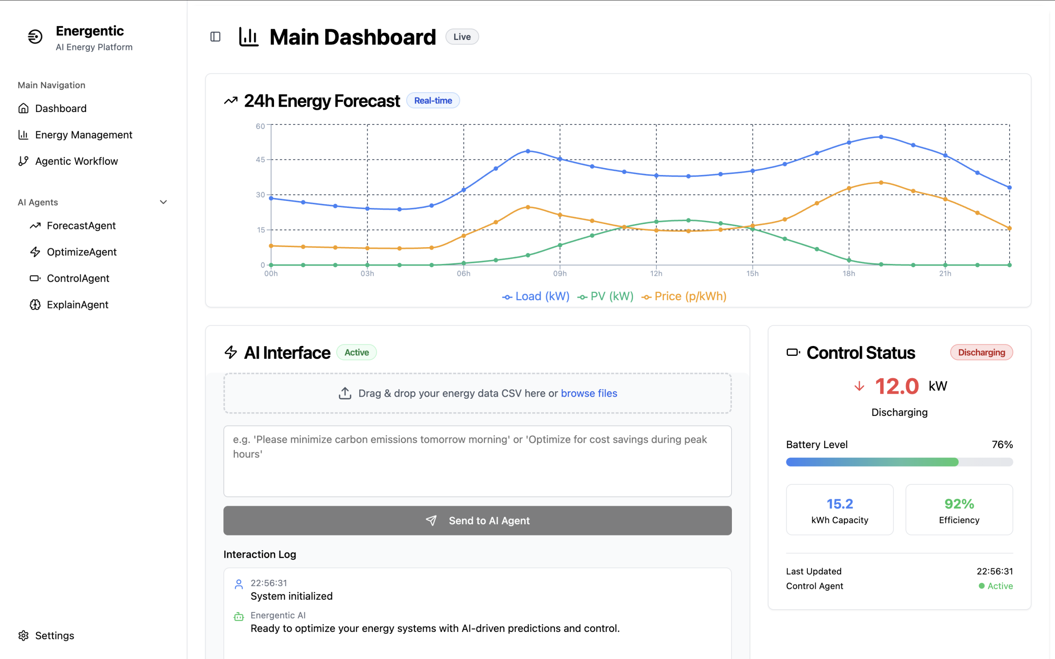1055x659 pixels.
Task: Click the Energy Management chart icon
Action: click(x=23, y=135)
